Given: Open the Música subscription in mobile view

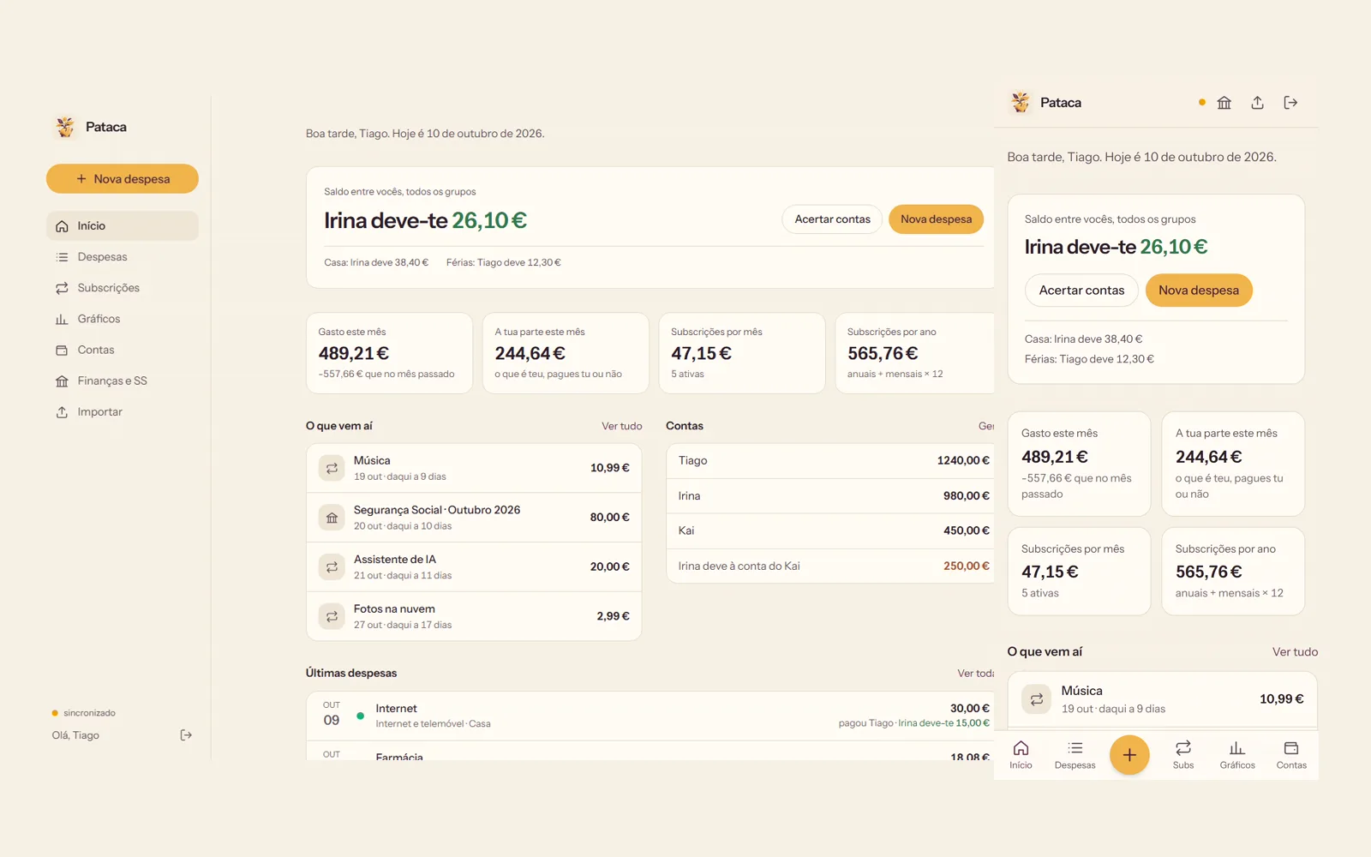Looking at the screenshot, I should (x=1163, y=699).
